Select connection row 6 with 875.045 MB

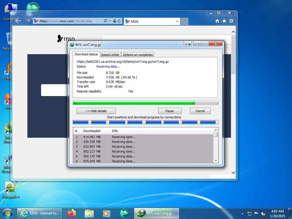[143, 161]
